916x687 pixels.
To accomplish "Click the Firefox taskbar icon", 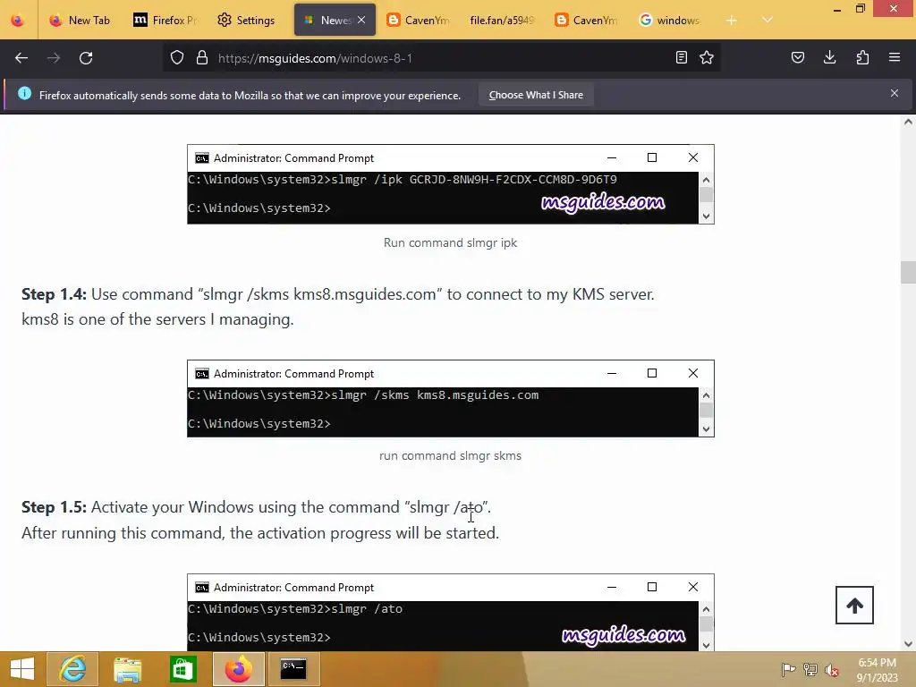I will (238, 669).
